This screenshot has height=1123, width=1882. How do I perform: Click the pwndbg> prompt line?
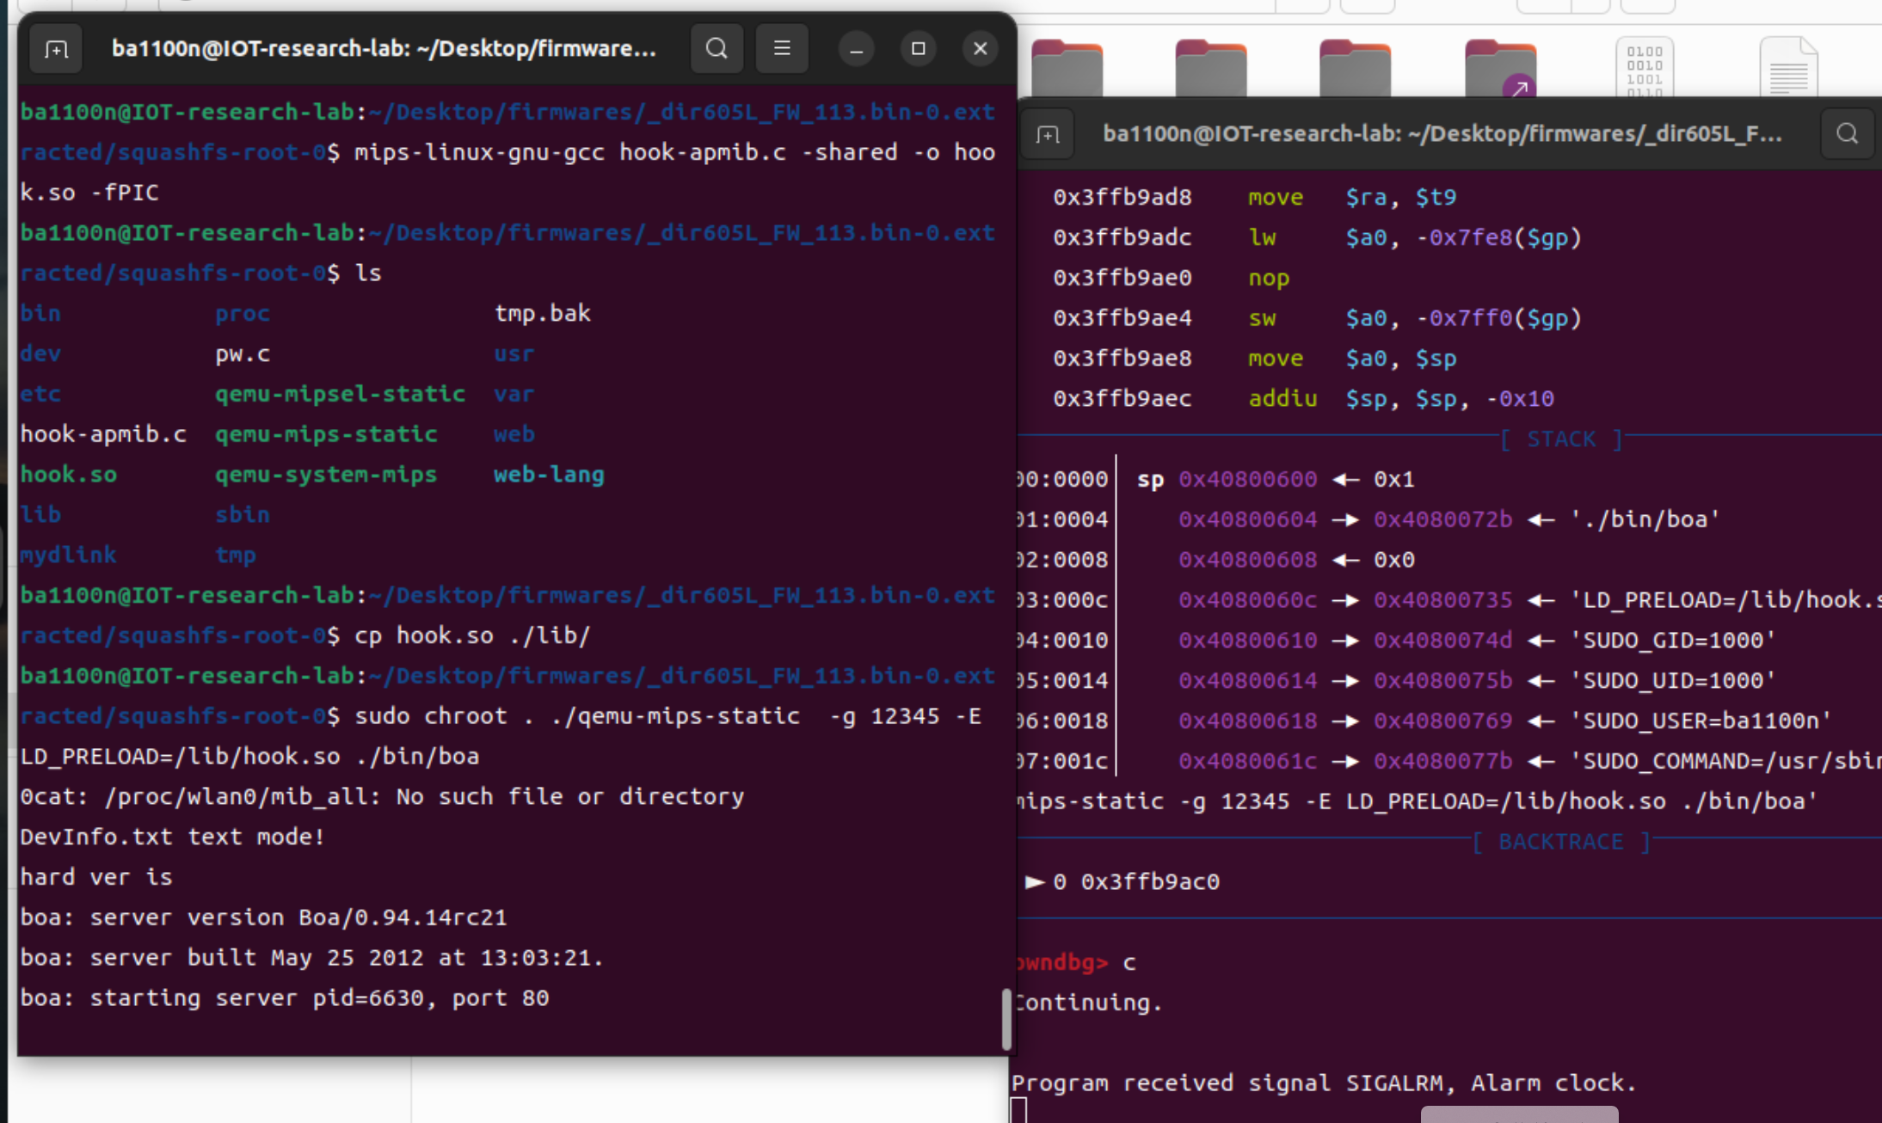point(1063,962)
